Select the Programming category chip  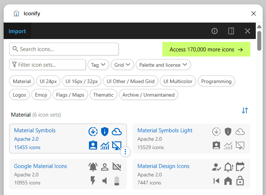pos(216,81)
